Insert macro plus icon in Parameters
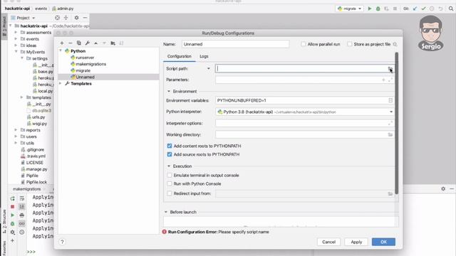This screenshot has width=456, height=256. pos(383,80)
